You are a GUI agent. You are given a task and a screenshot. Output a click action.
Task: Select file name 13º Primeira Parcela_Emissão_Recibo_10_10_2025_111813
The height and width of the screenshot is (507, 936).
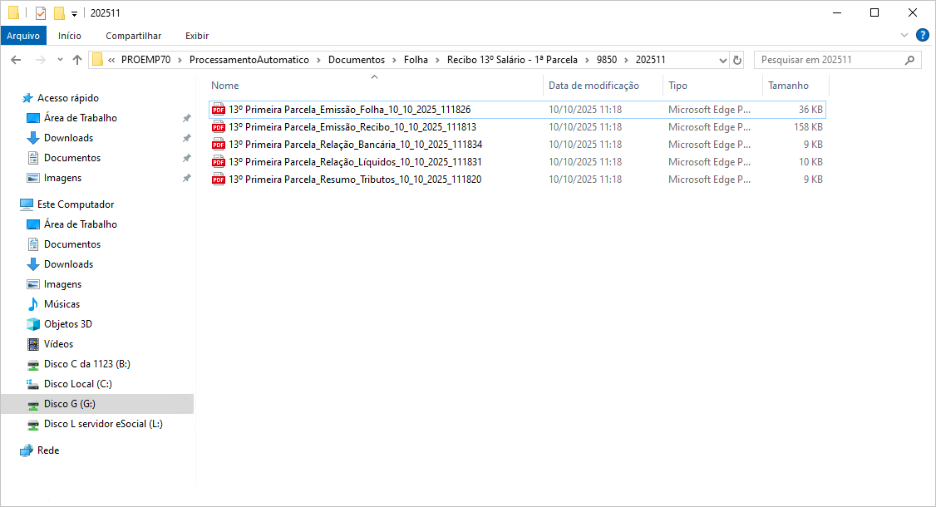click(x=352, y=126)
